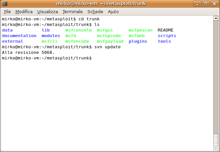Click the 'msfgui' file name
This screenshot has height=152, width=220.
pyautogui.click(x=105, y=30)
